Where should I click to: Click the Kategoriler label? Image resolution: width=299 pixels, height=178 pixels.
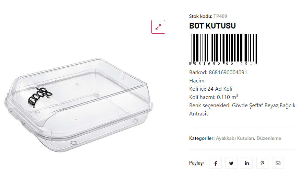[202, 138]
